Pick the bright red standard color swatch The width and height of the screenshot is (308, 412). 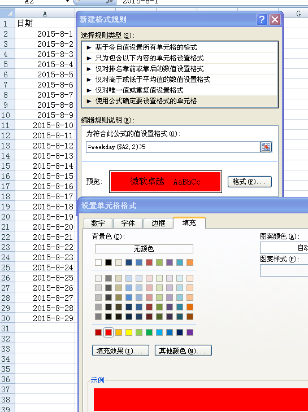[x=109, y=332]
